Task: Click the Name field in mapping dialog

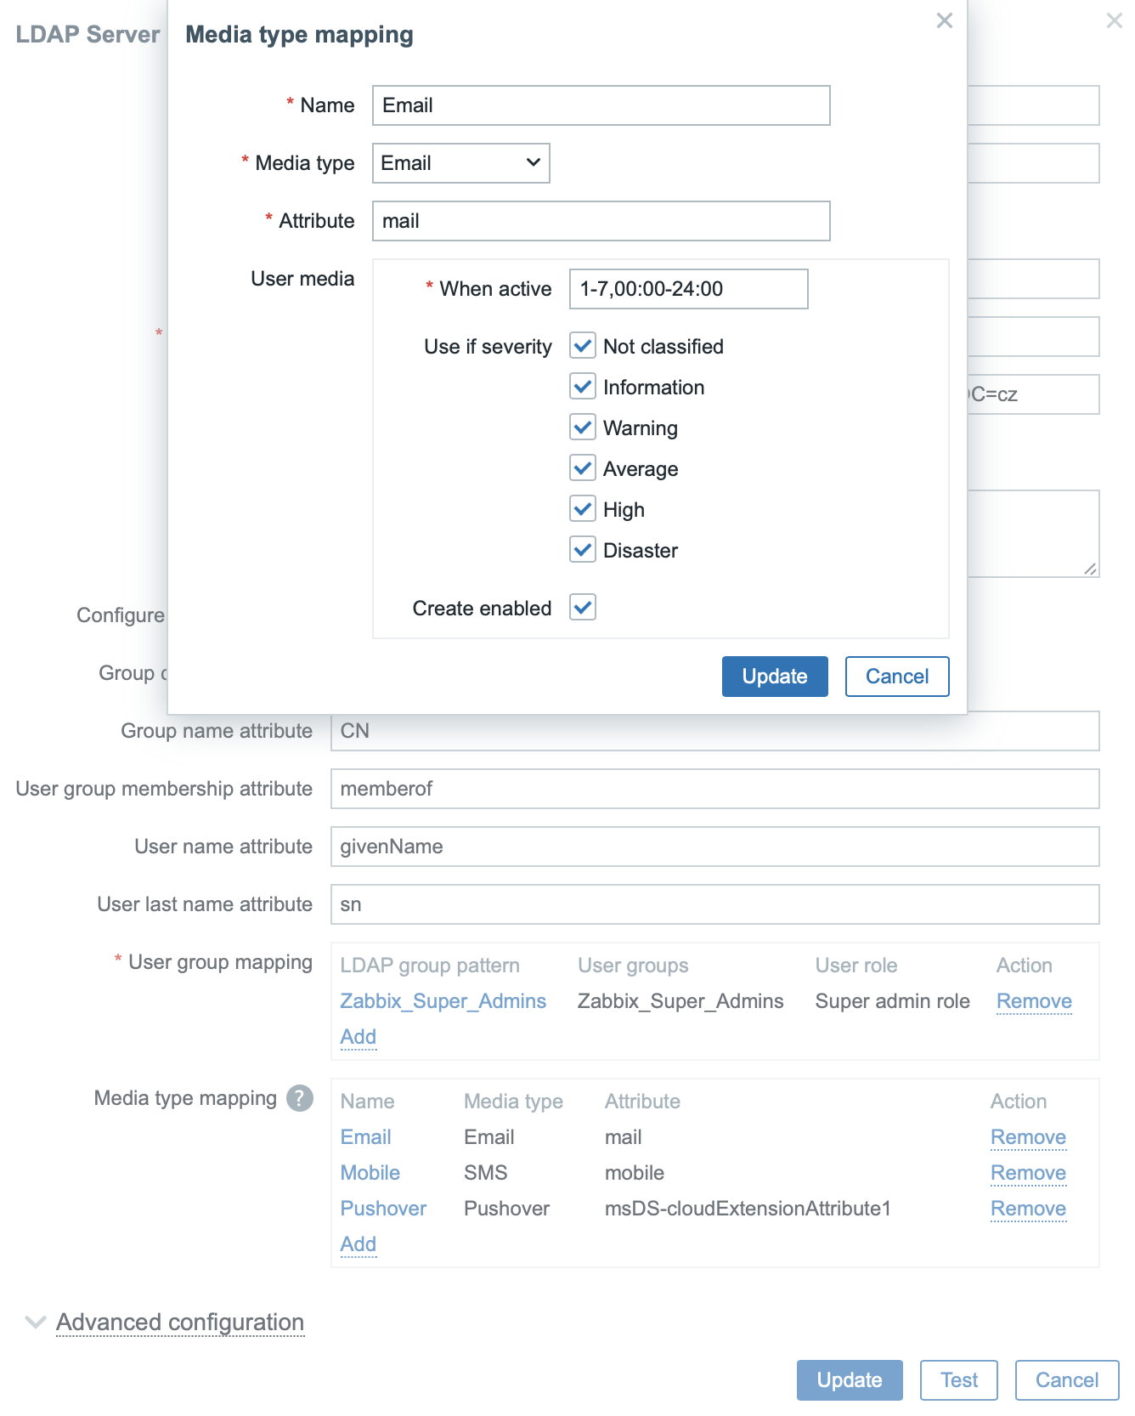Action: tap(601, 105)
